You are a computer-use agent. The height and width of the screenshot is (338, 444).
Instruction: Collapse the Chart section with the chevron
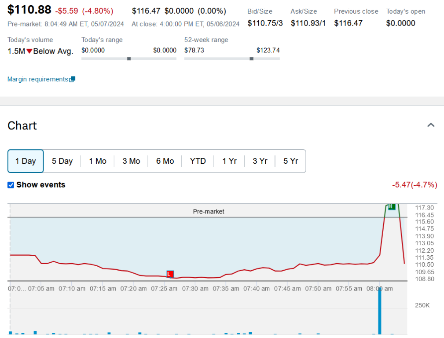pyautogui.click(x=431, y=125)
